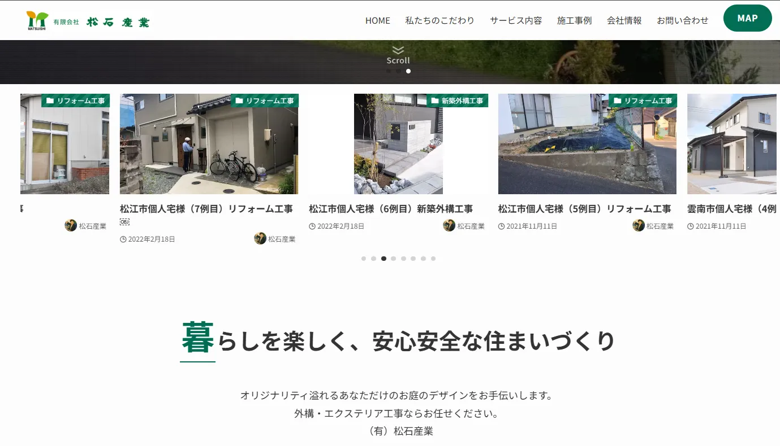Click author avatar on 7例目 reform post

[x=260, y=238]
